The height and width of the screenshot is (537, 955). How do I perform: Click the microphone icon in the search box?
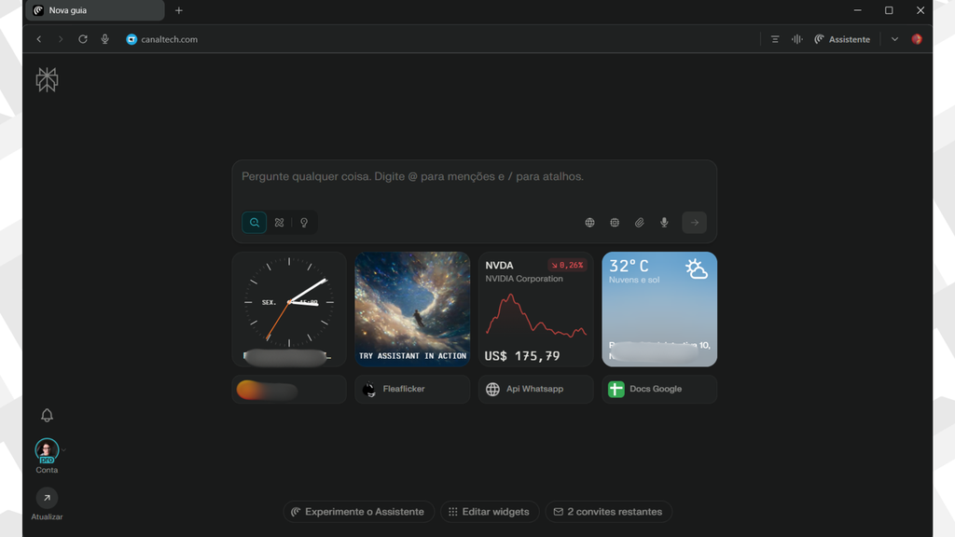[x=664, y=223]
